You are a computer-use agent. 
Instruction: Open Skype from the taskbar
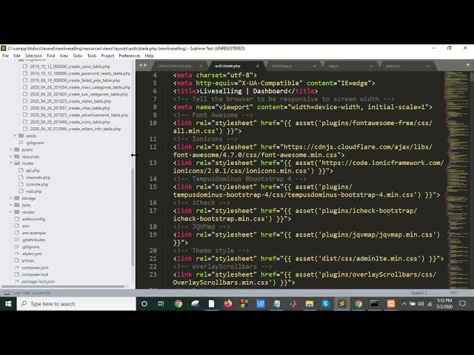pyautogui.click(x=326, y=304)
